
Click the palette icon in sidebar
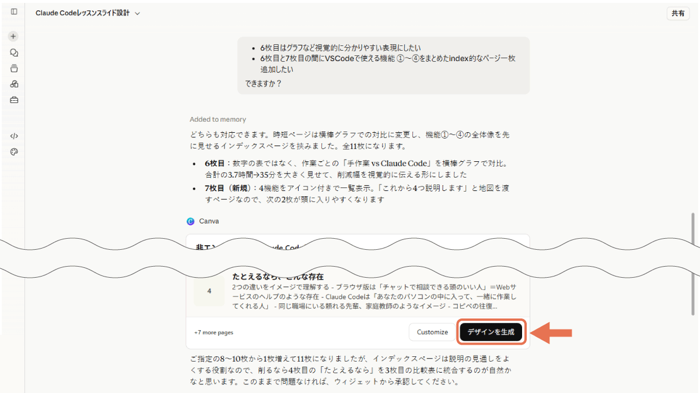(14, 152)
